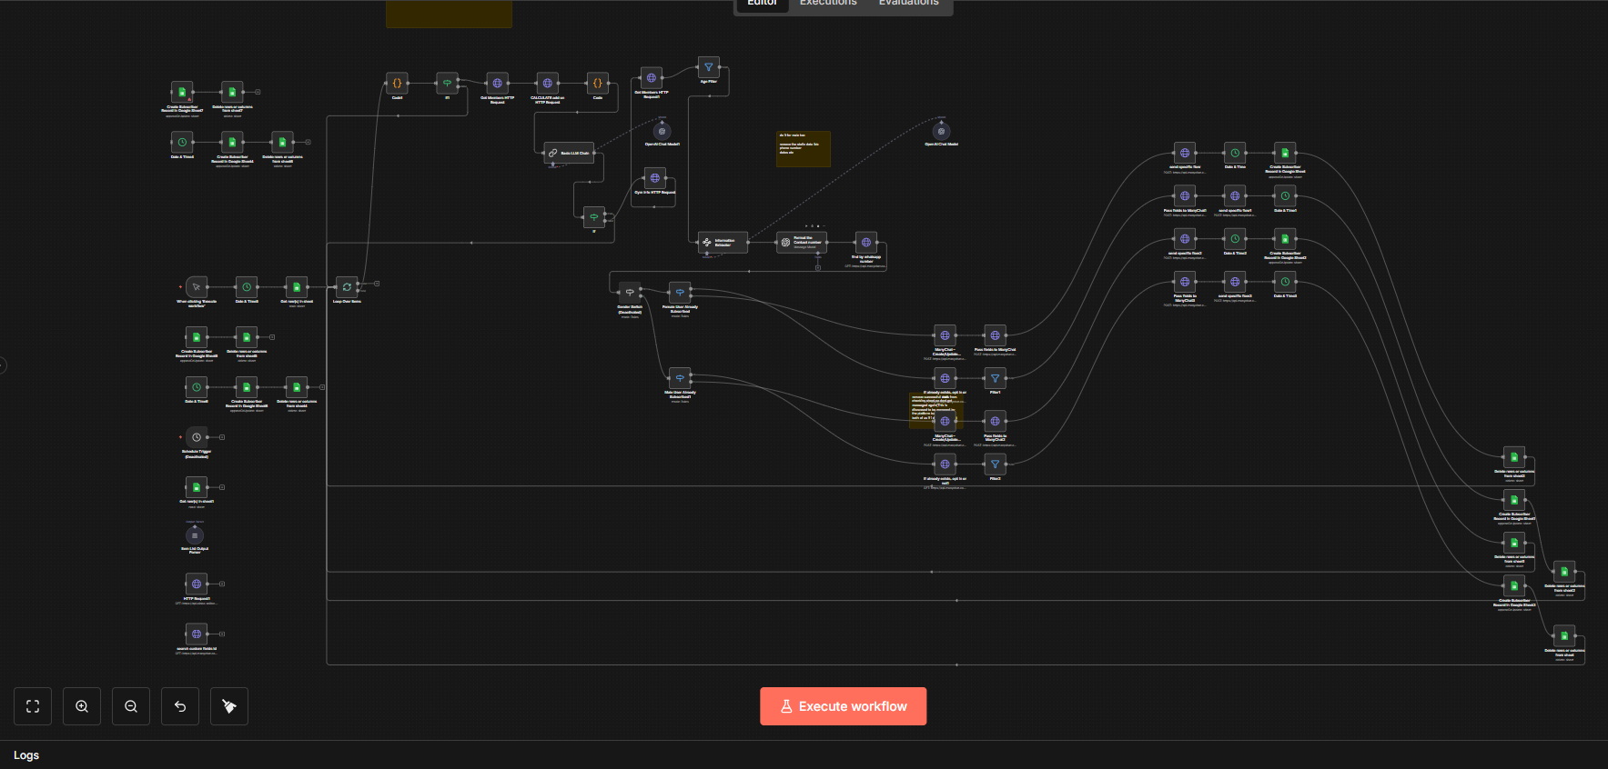Click the reset zoom arrow icon
Screen dimensions: 1608x769
[x=180, y=706]
